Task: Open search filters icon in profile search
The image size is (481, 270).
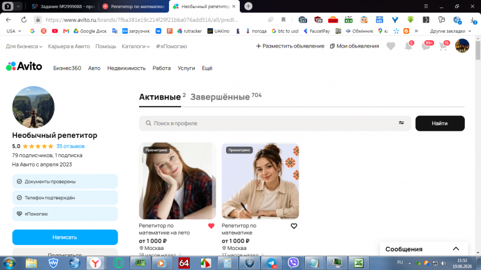Action: (x=401, y=123)
